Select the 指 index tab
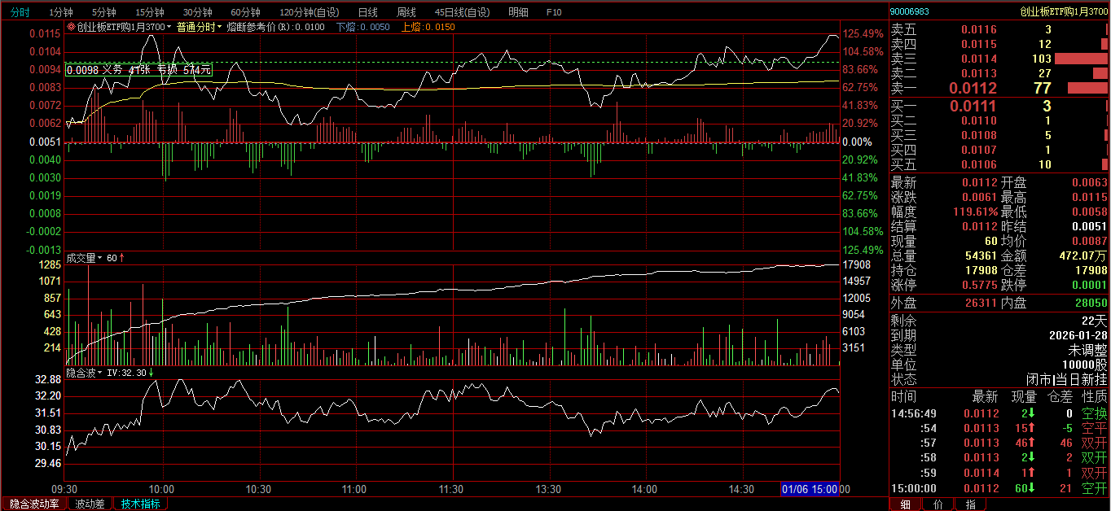 tap(970, 504)
